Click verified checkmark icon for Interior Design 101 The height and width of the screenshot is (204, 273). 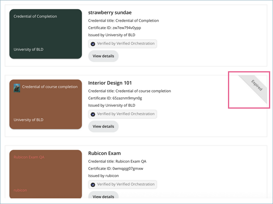click(x=93, y=114)
